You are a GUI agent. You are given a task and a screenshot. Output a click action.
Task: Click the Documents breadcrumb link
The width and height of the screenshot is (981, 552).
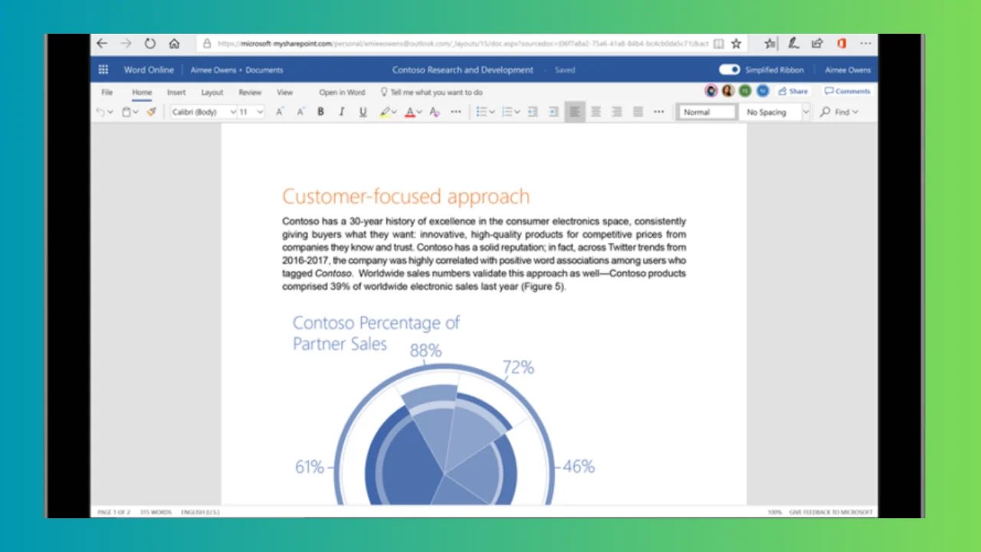tap(264, 70)
